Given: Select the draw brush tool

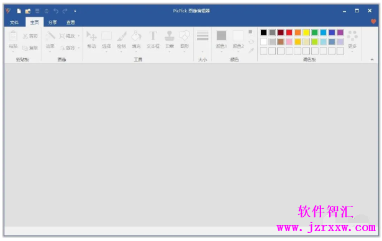Looking at the screenshot, I should click(x=121, y=40).
